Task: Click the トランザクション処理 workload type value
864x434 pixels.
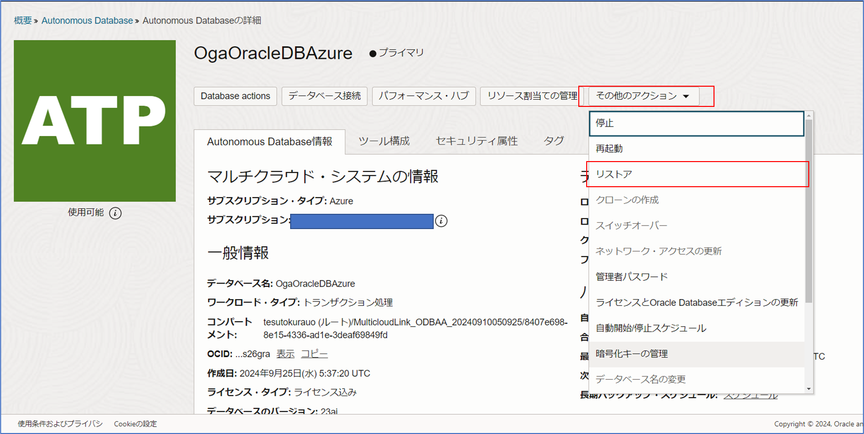Action: pyautogui.click(x=348, y=302)
